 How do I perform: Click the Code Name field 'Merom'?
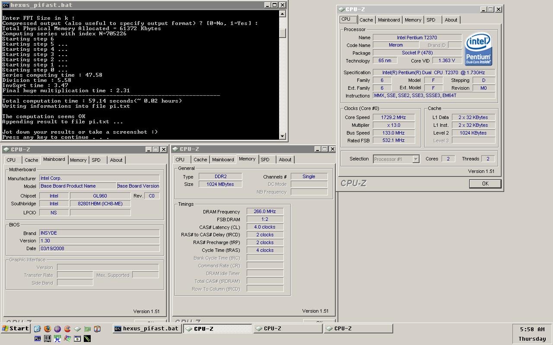click(x=396, y=45)
